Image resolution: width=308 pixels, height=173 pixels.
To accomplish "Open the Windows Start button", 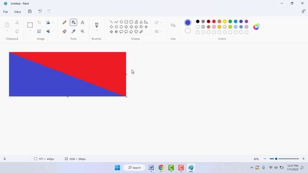I will point(117,168).
